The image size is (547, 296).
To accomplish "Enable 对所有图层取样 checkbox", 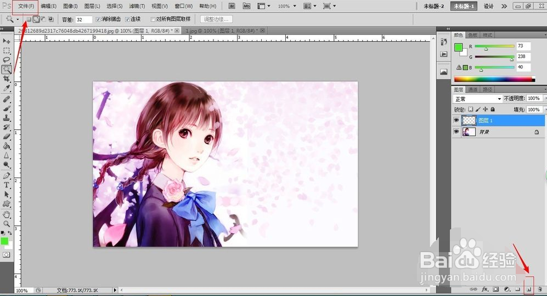I will 153,19.
